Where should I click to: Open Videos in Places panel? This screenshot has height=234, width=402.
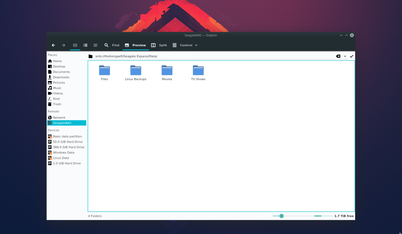(x=67, y=93)
